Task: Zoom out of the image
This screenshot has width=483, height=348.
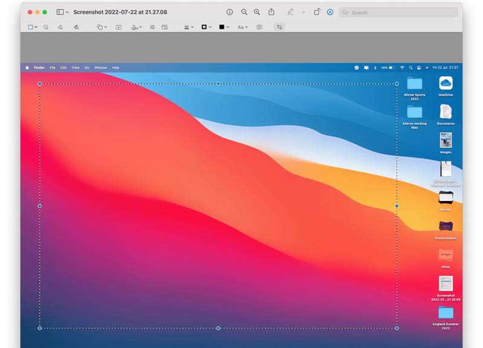Action: (244, 12)
